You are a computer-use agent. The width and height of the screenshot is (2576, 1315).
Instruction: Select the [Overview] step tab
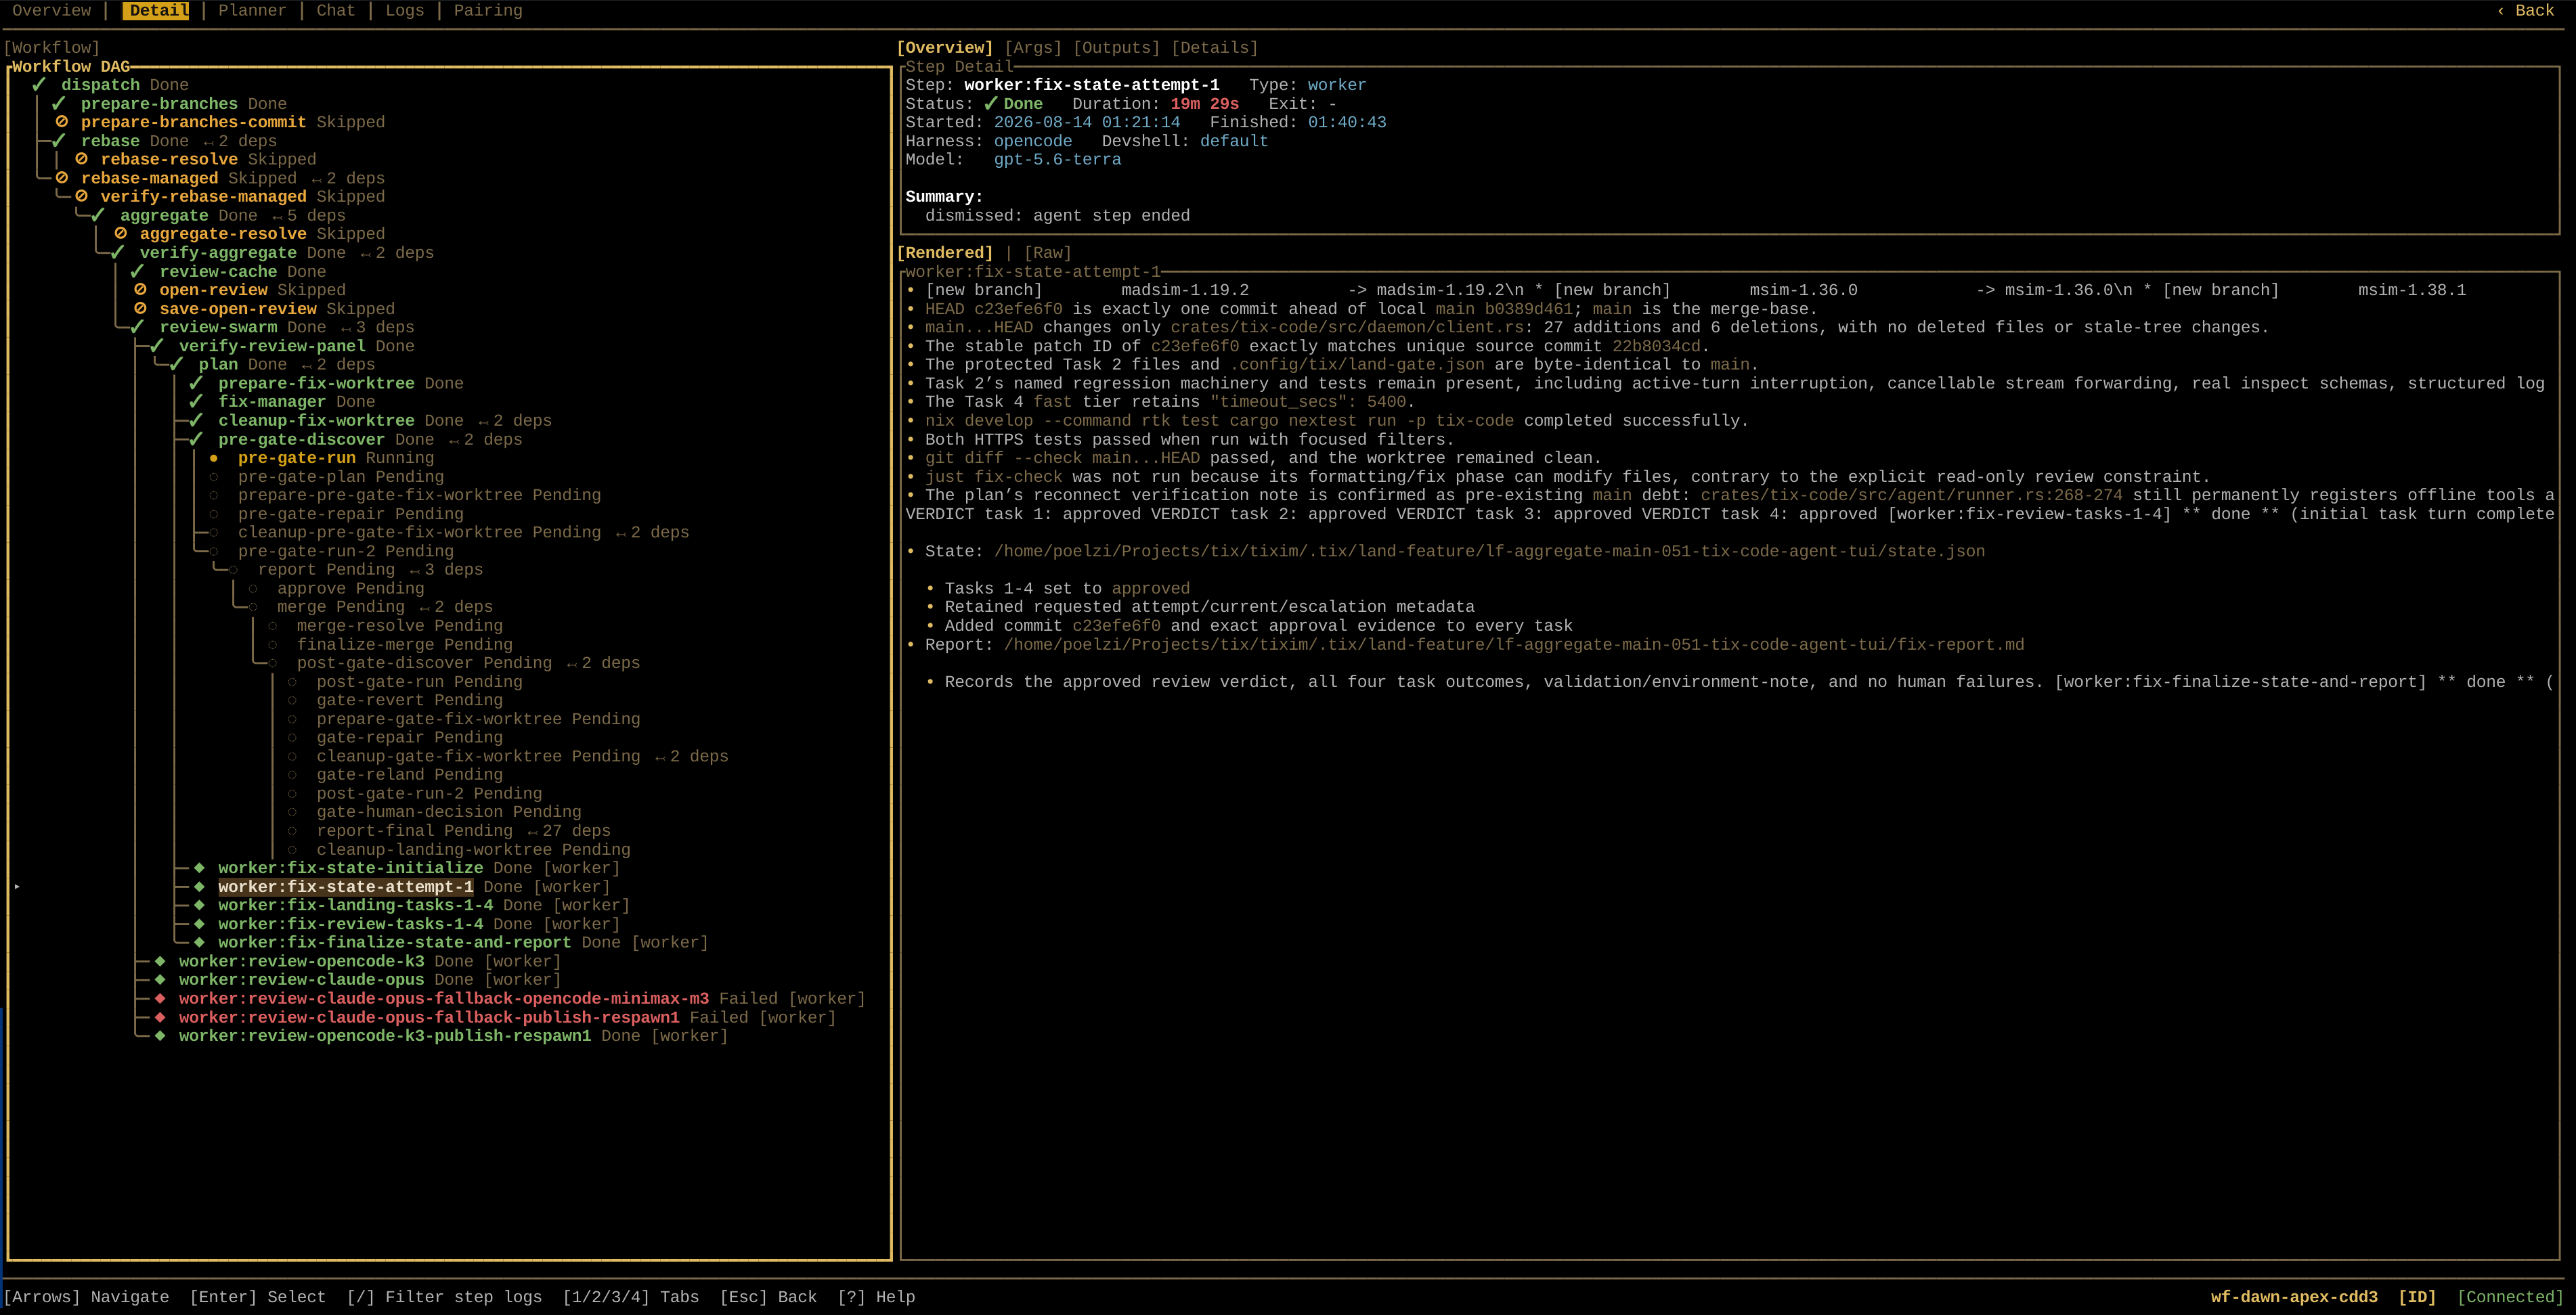(945, 48)
